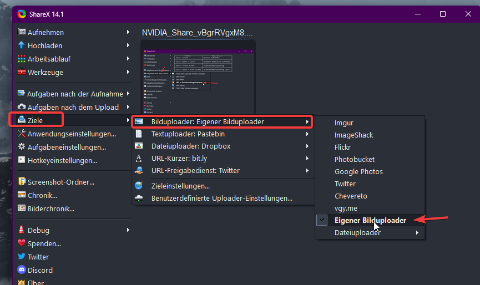This screenshot has height=285, width=480.
Task: Expand the Dateiuploader submenu arrow
Action: (x=417, y=233)
